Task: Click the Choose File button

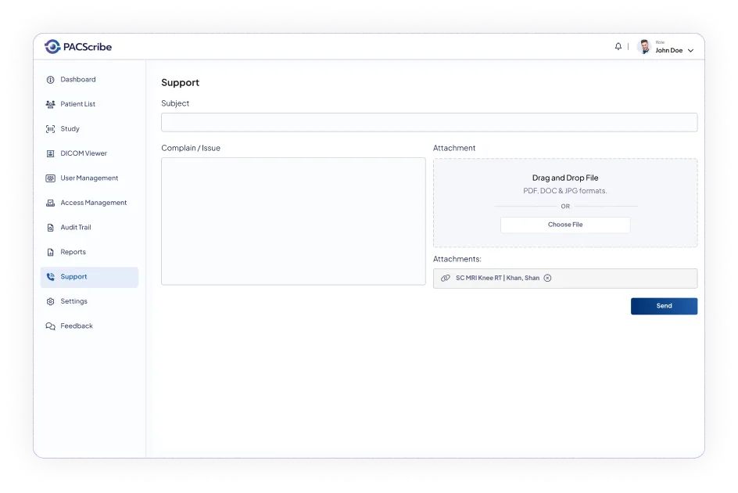Action: [564, 225]
